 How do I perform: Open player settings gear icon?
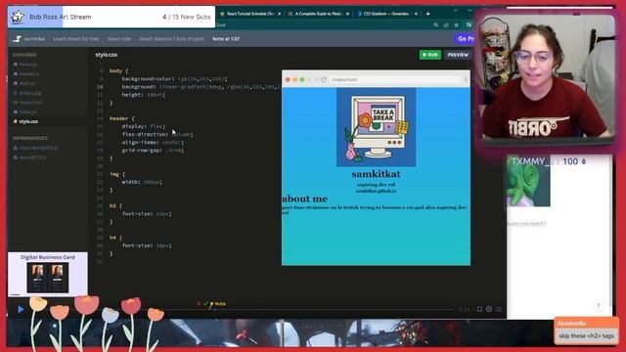point(489,309)
